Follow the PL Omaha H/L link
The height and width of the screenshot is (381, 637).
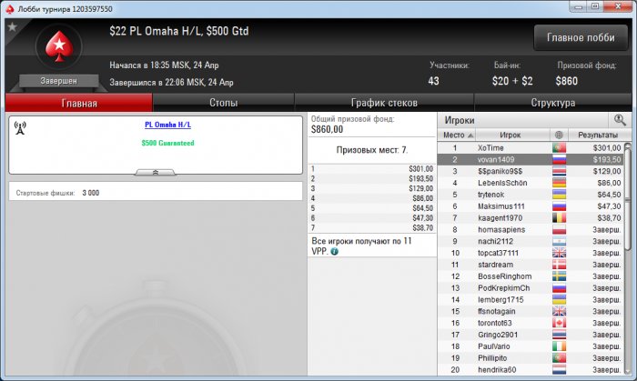click(x=167, y=125)
